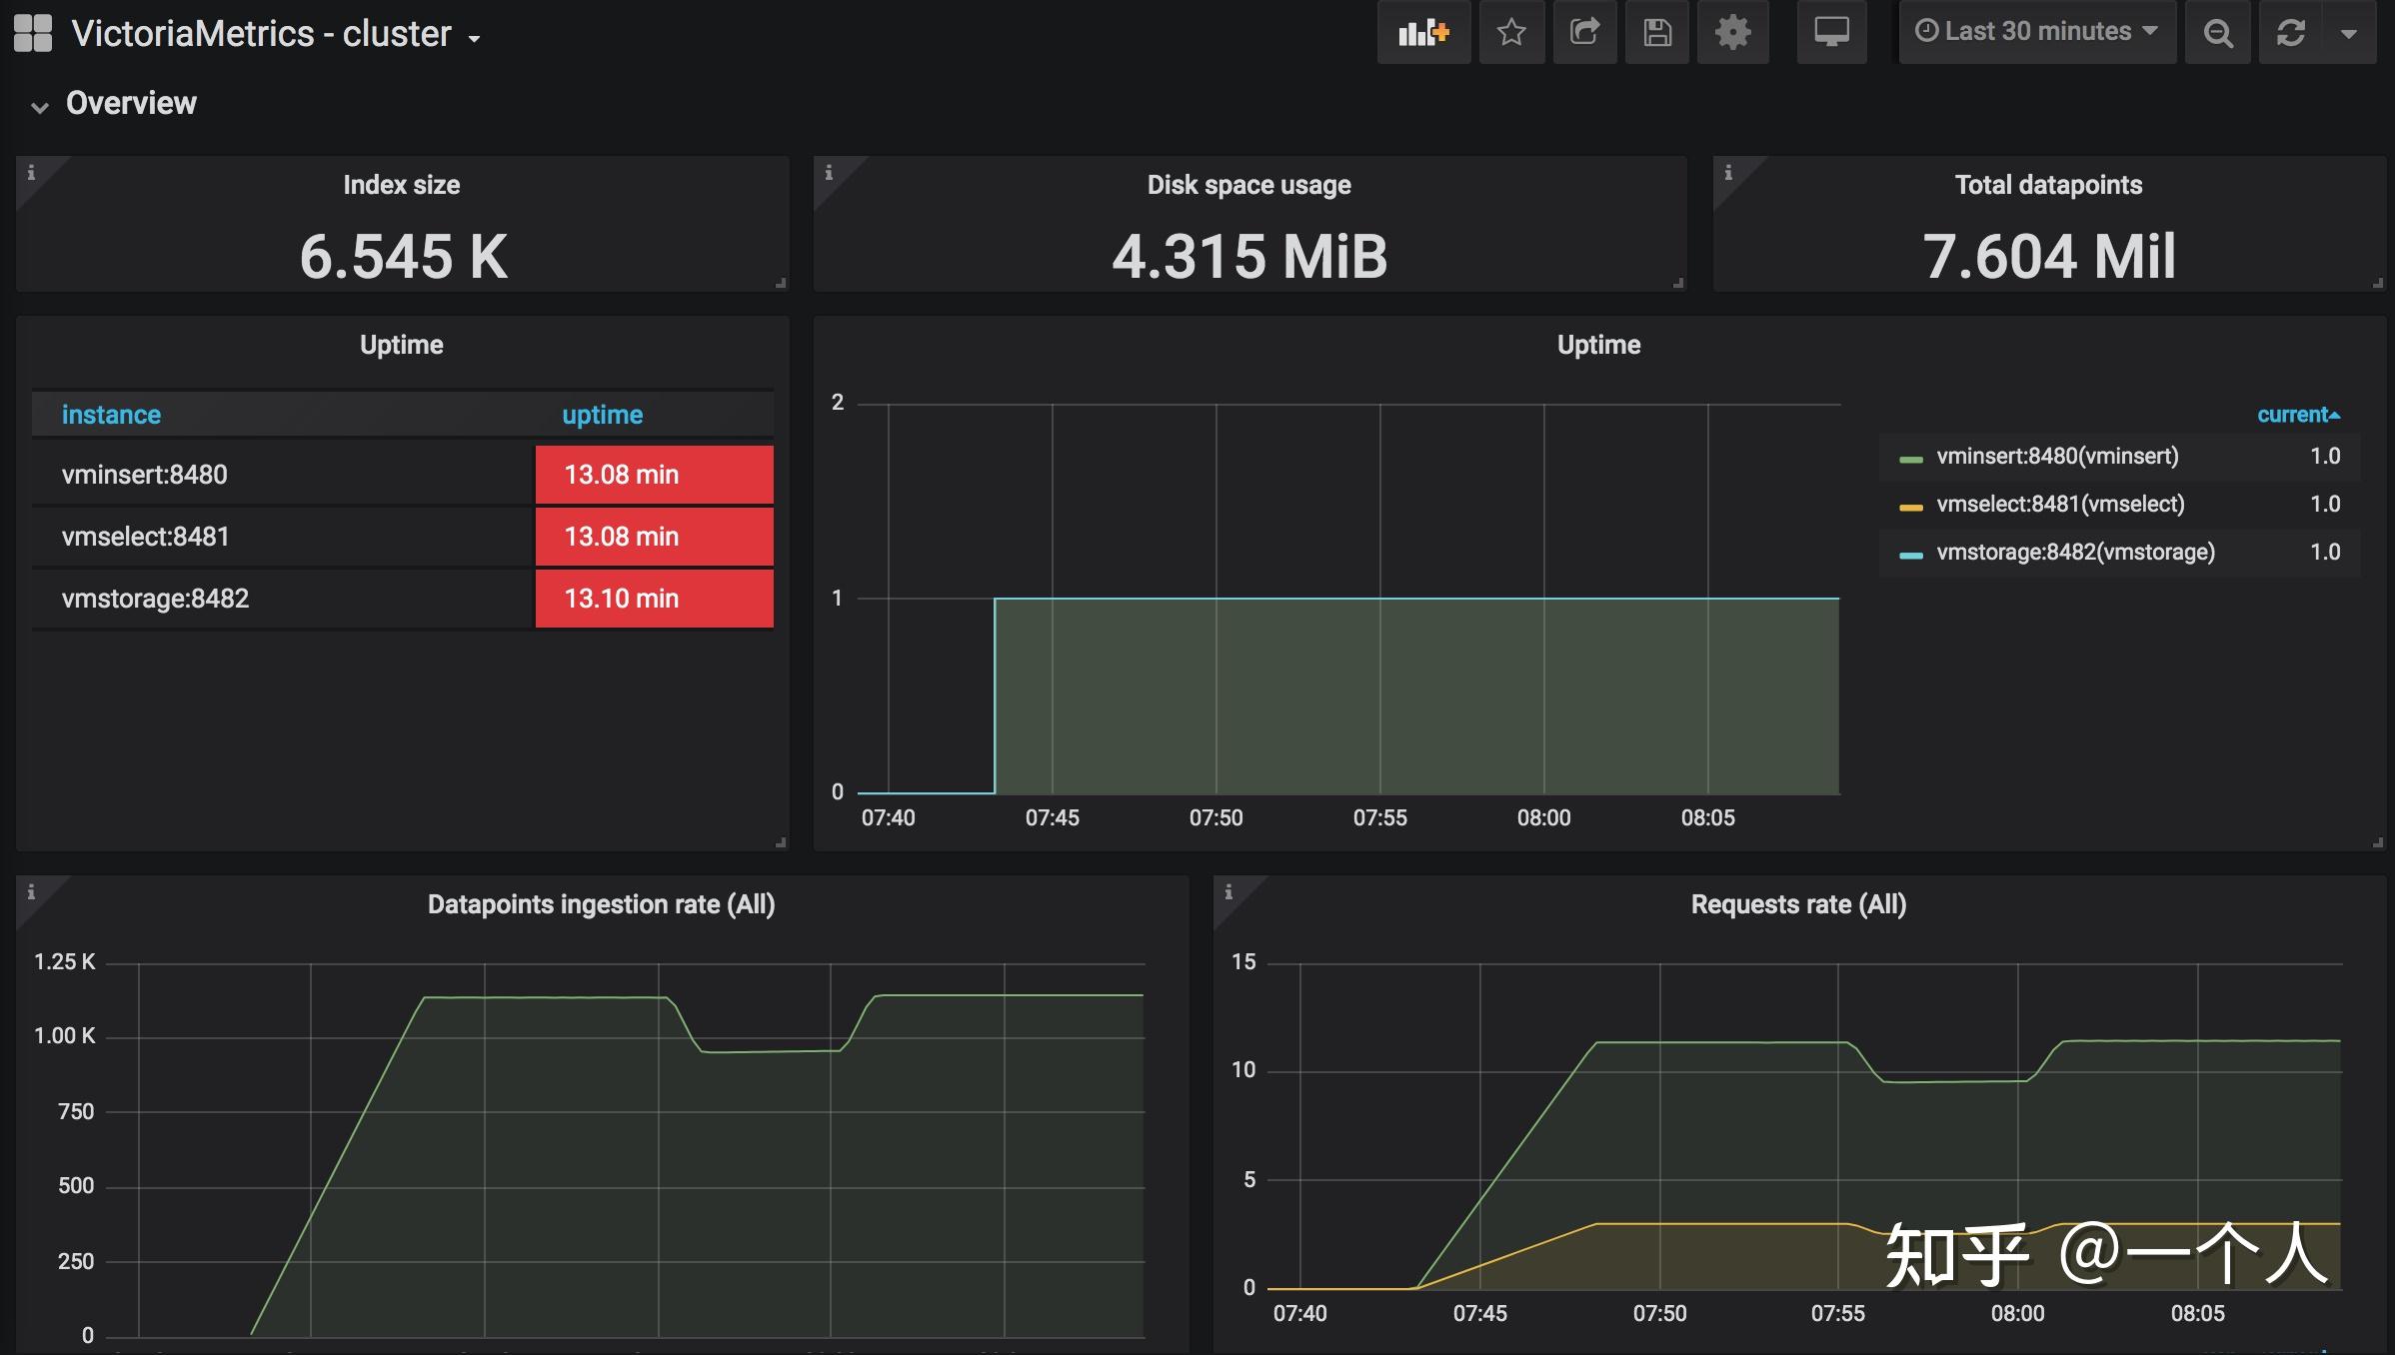Open color picker for vmstorage blue swatch
This screenshot has height=1355, width=2395.
(x=1910, y=555)
